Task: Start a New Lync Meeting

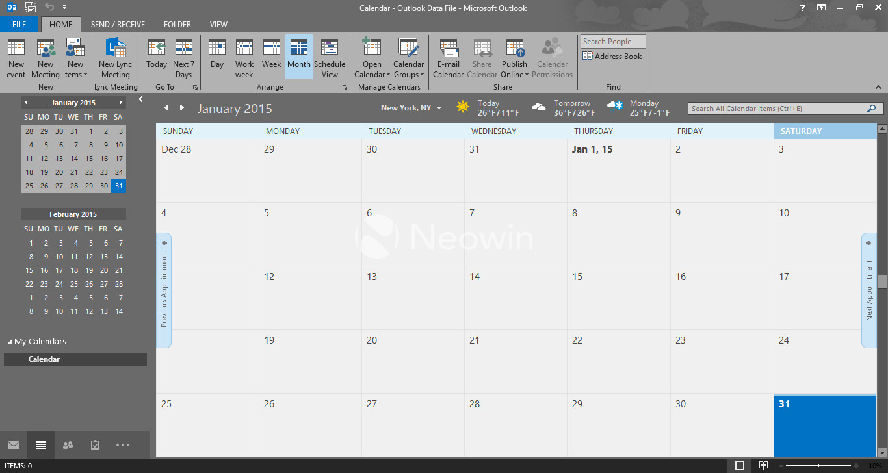Action: pos(115,58)
